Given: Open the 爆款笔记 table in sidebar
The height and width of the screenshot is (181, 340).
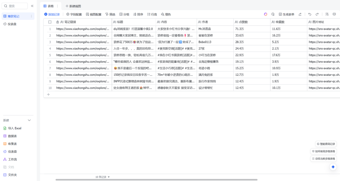Looking at the screenshot, I should (x=18, y=16).
